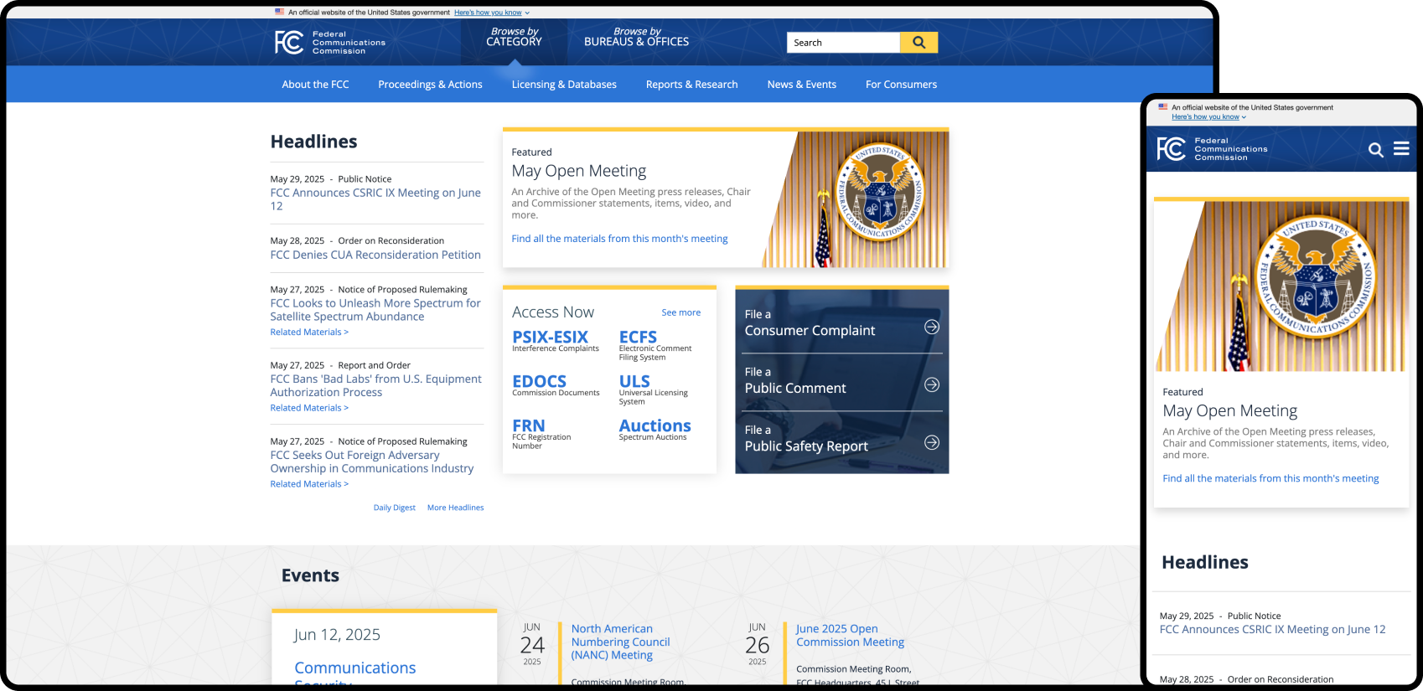Viewport: 1423px width, 691px height.
Task: Click File a Public Safety Report
Action: (x=841, y=439)
